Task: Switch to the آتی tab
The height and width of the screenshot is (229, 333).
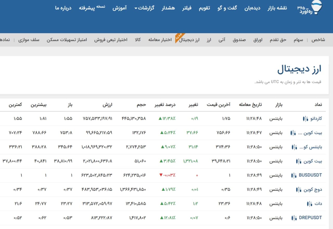Action: point(222,40)
